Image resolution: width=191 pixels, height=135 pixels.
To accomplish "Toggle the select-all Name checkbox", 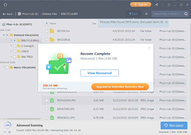I will coord(47,23).
